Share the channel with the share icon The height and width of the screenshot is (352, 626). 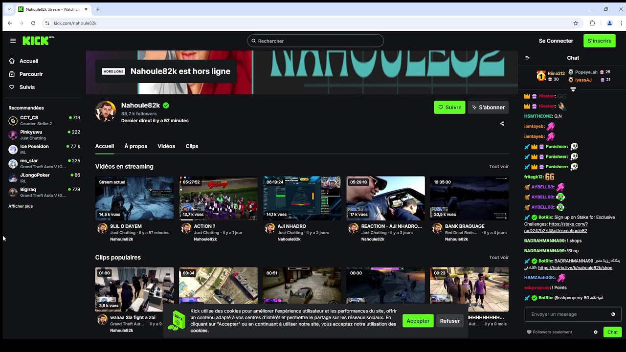coord(502,124)
